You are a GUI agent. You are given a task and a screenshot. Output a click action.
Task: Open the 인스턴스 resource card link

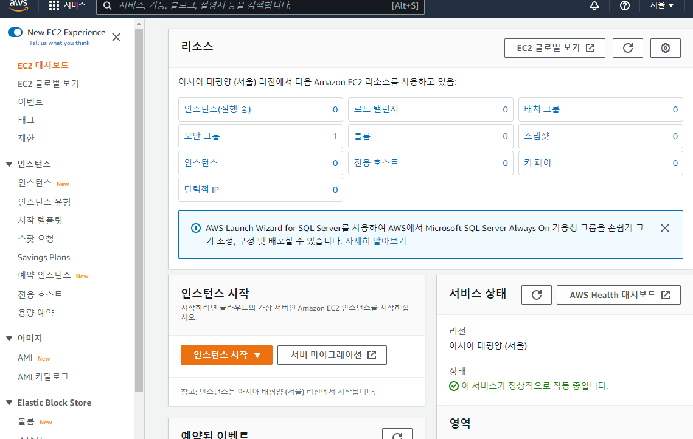point(201,162)
